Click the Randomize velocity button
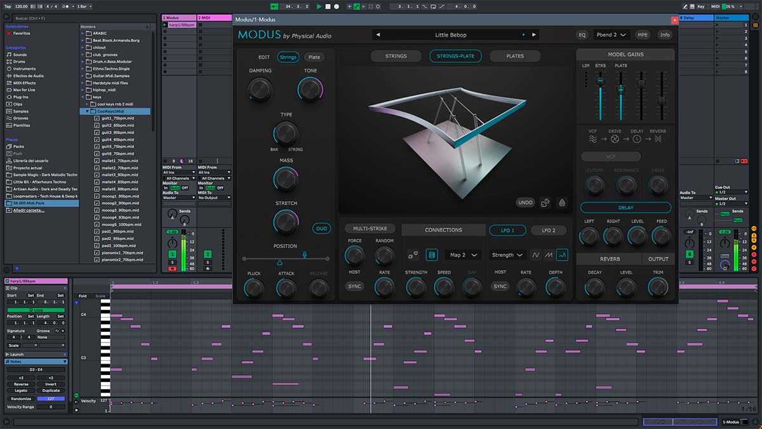 point(21,398)
